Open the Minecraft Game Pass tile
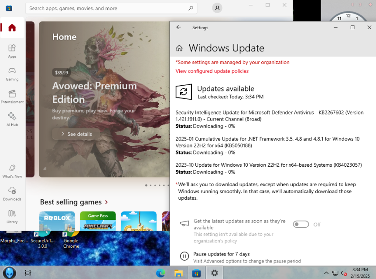The height and width of the screenshot is (279, 376). (x=98, y=221)
